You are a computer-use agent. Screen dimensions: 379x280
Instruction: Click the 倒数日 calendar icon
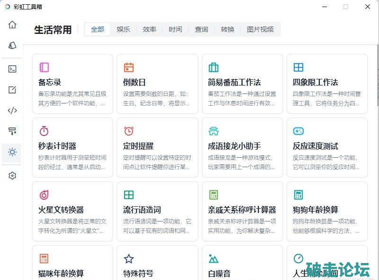point(129,68)
